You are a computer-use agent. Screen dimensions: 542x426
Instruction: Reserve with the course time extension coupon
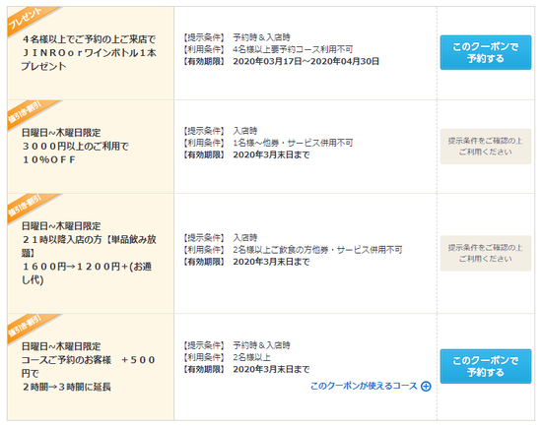pyautogui.click(x=485, y=366)
